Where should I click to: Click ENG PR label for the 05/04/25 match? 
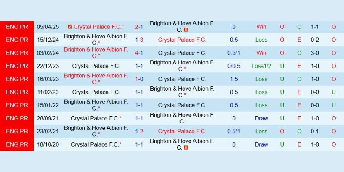tap(17, 27)
